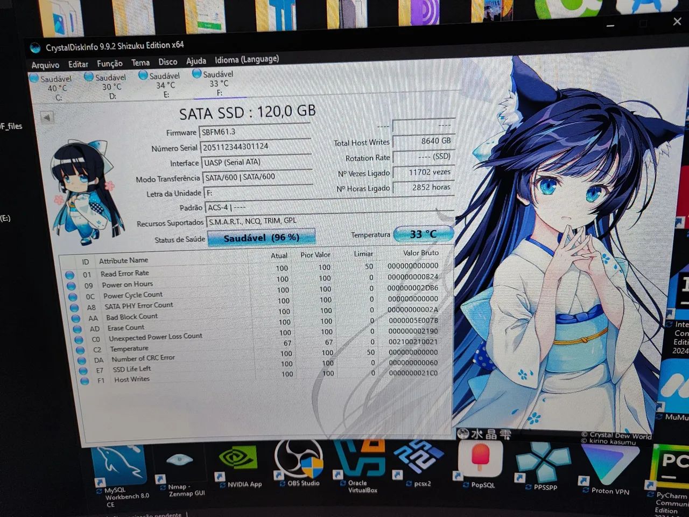Click the status dot for Unexpected Power Loss Count
The image size is (689, 517).
coord(80,340)
